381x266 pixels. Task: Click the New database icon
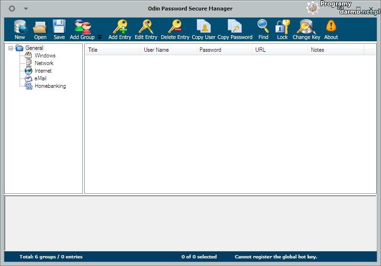[x=20, y=28]
